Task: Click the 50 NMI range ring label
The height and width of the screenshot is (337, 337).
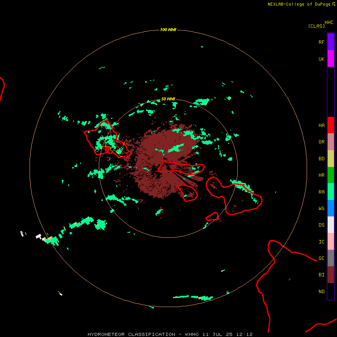Action: tap(168, 99)
